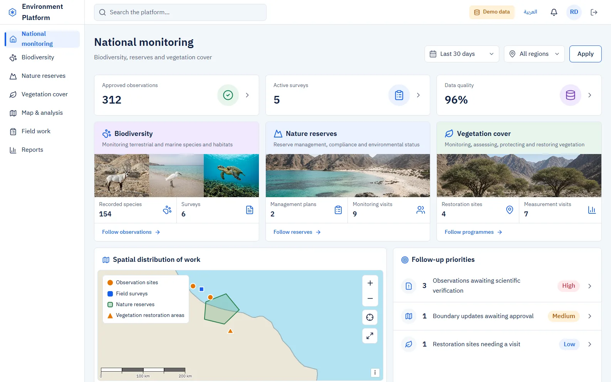This screenshot has height=382, width=611.
Task: Show map attribution info icon
Action: click(x=375, y=372)
